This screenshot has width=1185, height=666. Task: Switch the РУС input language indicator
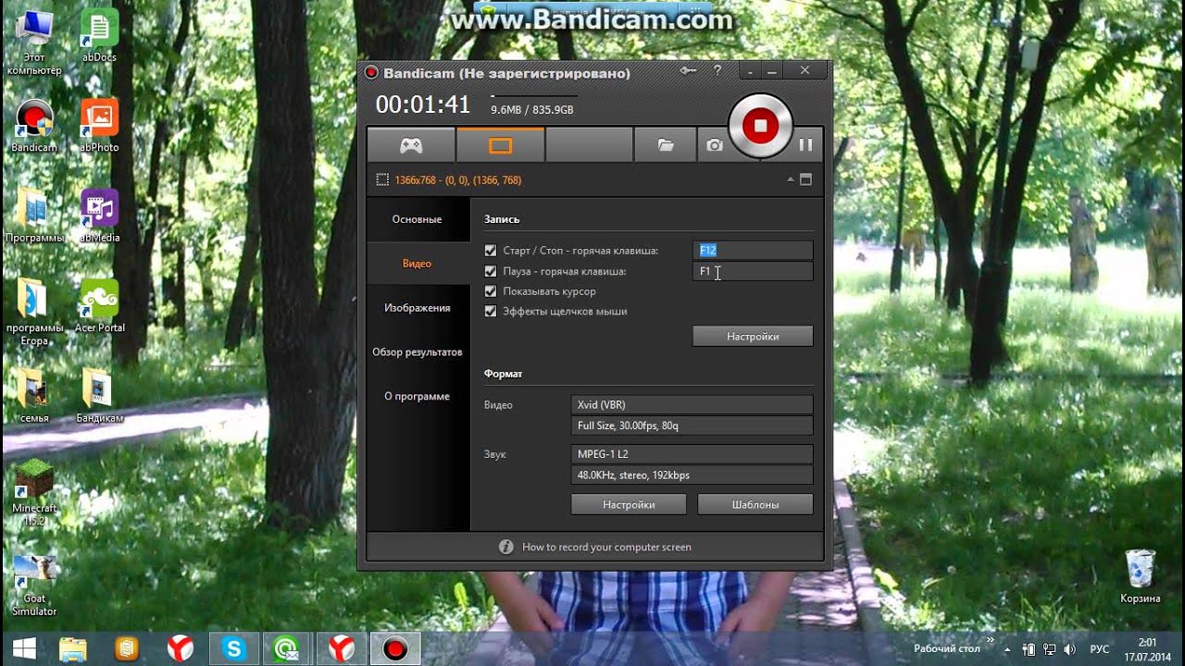tap(1100, 648)
